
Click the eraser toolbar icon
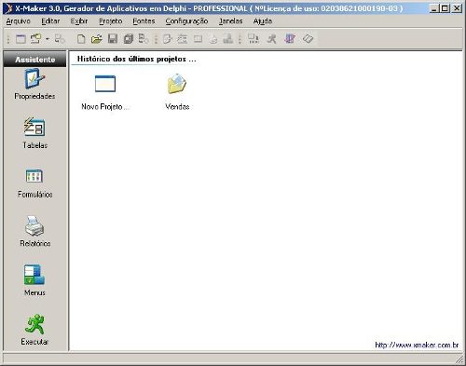(308, 39)
